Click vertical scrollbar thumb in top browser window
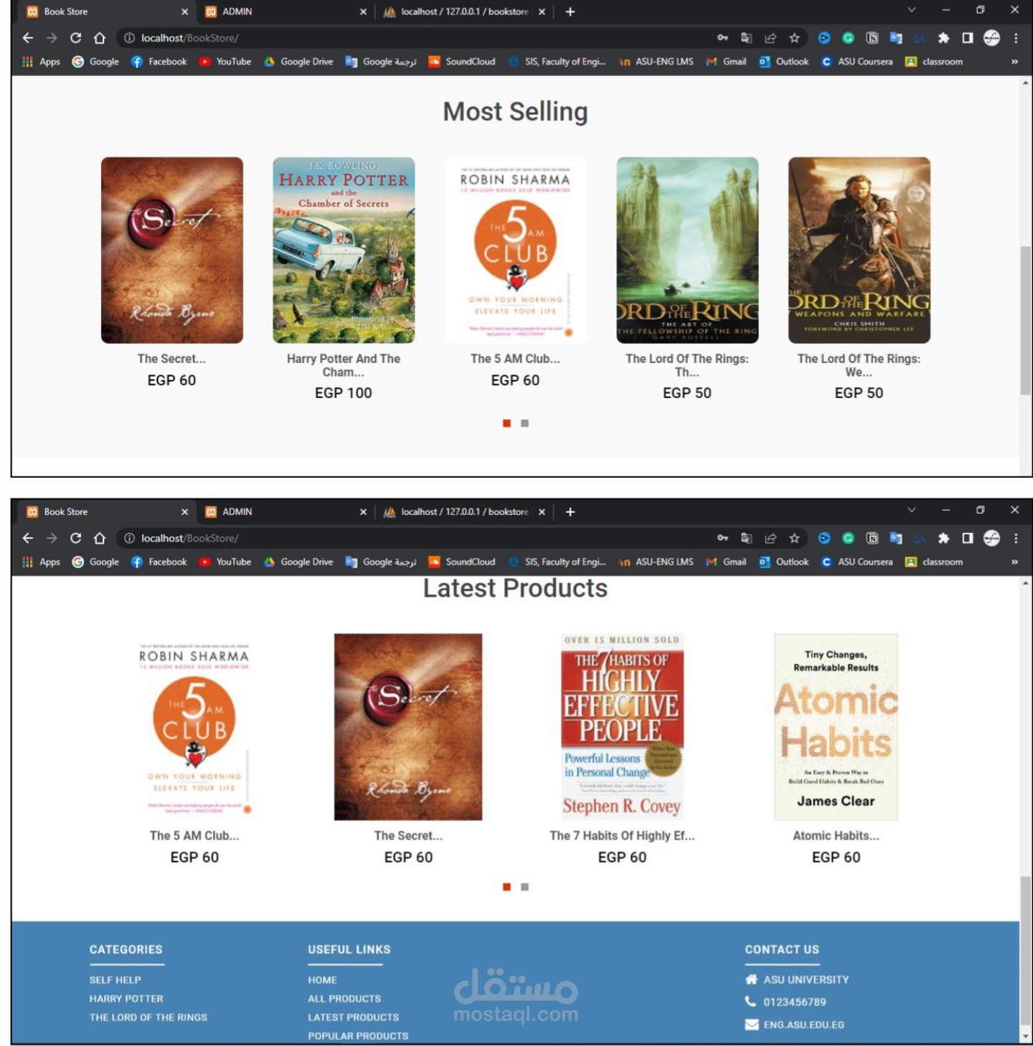 pos(1026,320)
